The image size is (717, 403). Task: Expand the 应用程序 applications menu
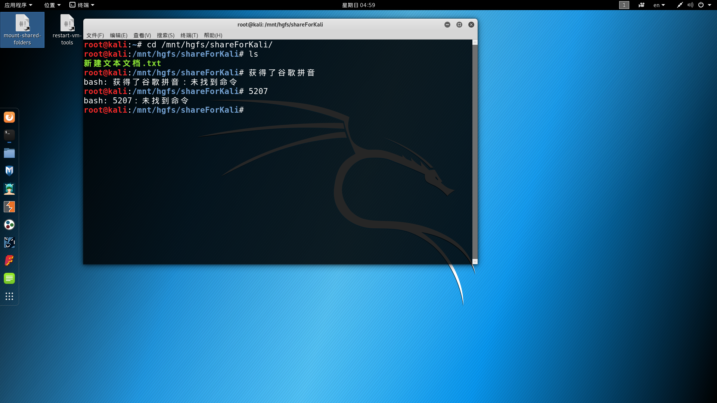click(18, 5)
